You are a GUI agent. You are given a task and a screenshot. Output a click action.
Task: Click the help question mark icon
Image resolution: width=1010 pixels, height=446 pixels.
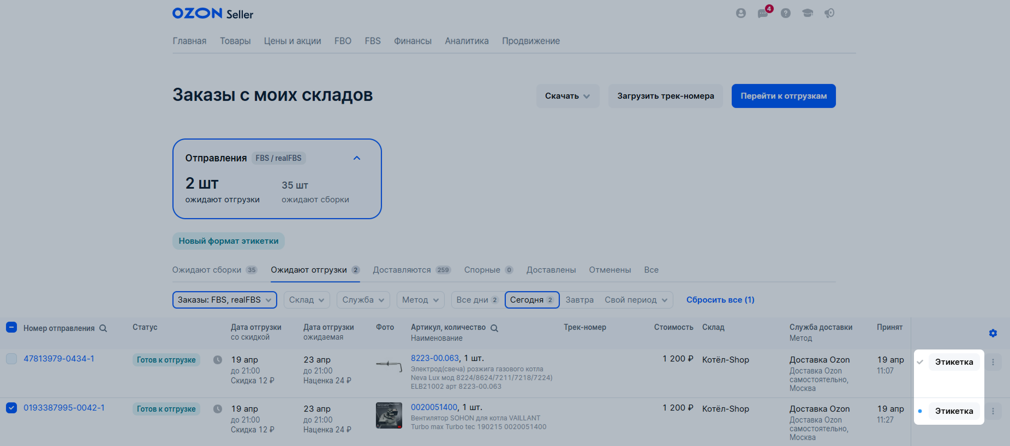[785, 13]
